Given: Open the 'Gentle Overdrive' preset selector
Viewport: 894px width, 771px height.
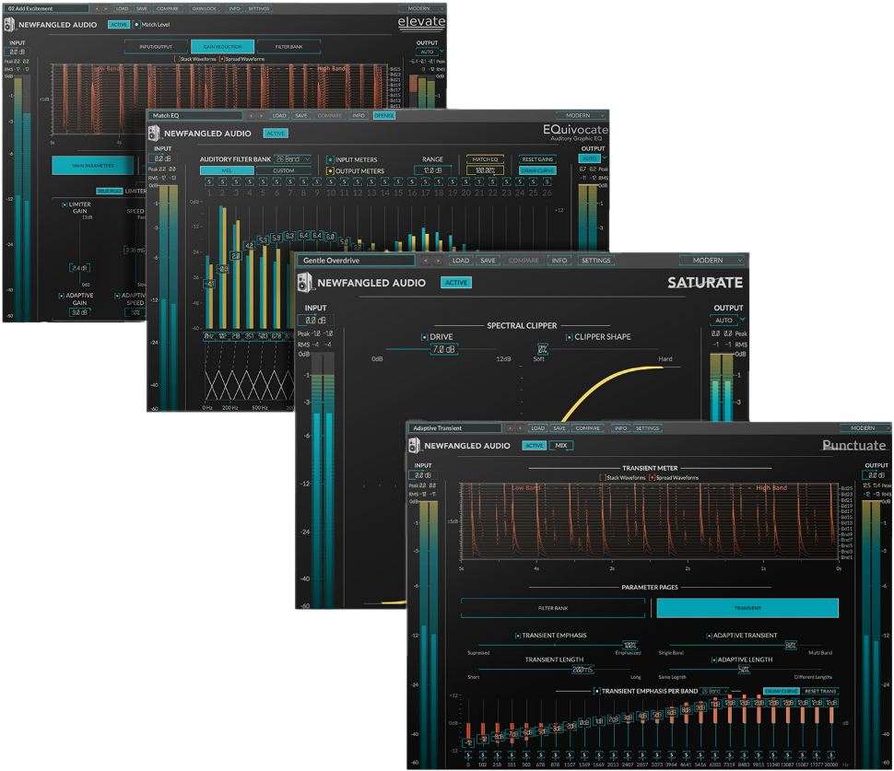Looking at the screenshot, I should (357, 261).
